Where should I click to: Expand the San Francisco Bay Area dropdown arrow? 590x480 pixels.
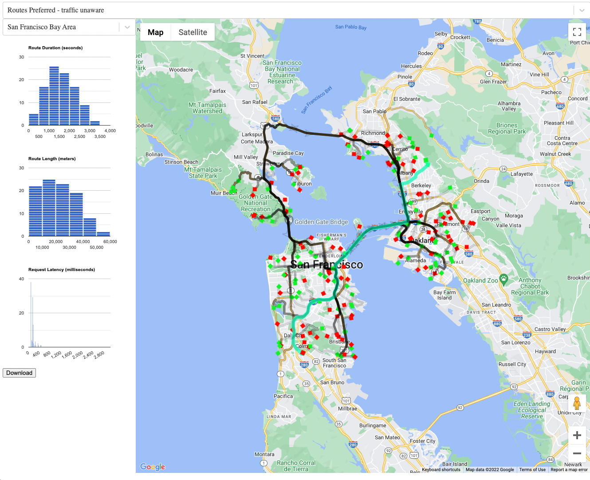pos(127,27)
